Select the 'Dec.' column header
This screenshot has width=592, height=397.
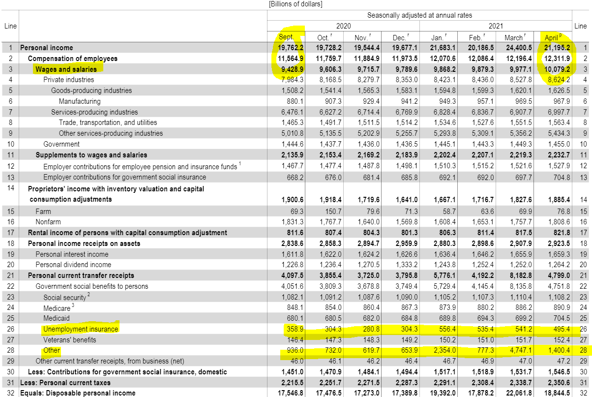click(x=400, y=37)
